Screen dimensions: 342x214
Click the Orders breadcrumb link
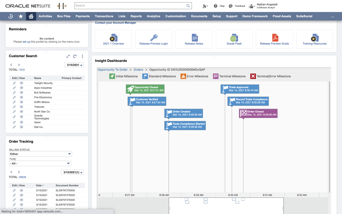[139, 70]
